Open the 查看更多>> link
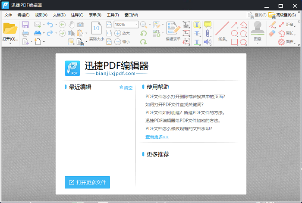 tap(157, 137)
